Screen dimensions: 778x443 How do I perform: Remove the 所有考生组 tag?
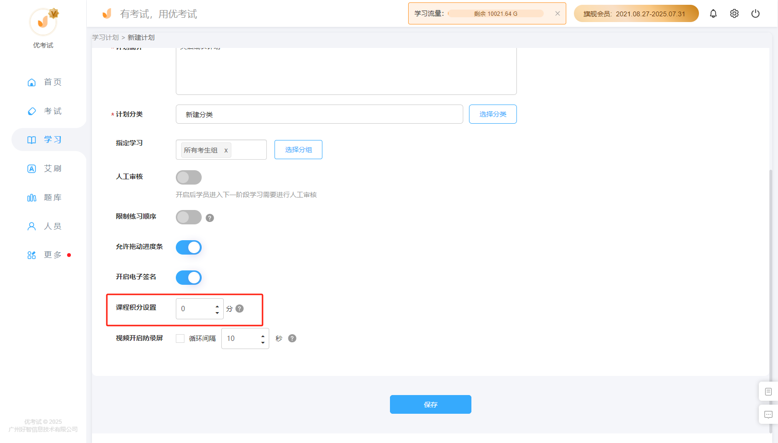(x=226, y=150)
